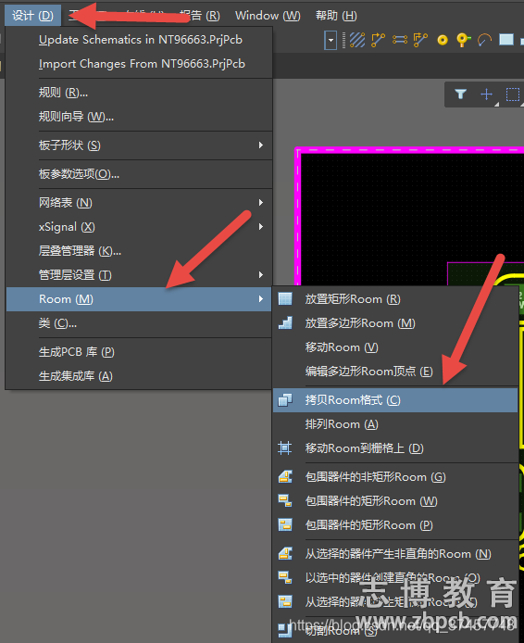Click the 移动Room到栅格上 grid icon
Screen dimensions: 524x643
(285, 448)
